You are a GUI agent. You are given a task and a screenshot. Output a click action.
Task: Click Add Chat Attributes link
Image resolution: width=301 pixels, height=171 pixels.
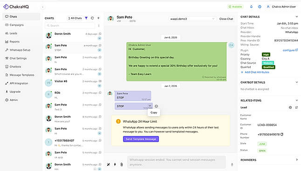pos(255,72)
